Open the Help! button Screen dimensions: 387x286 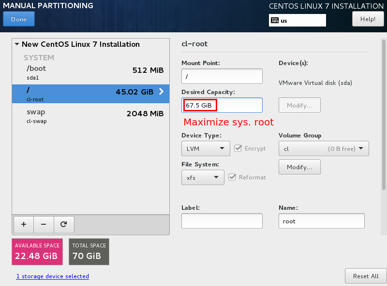[368, 19]
